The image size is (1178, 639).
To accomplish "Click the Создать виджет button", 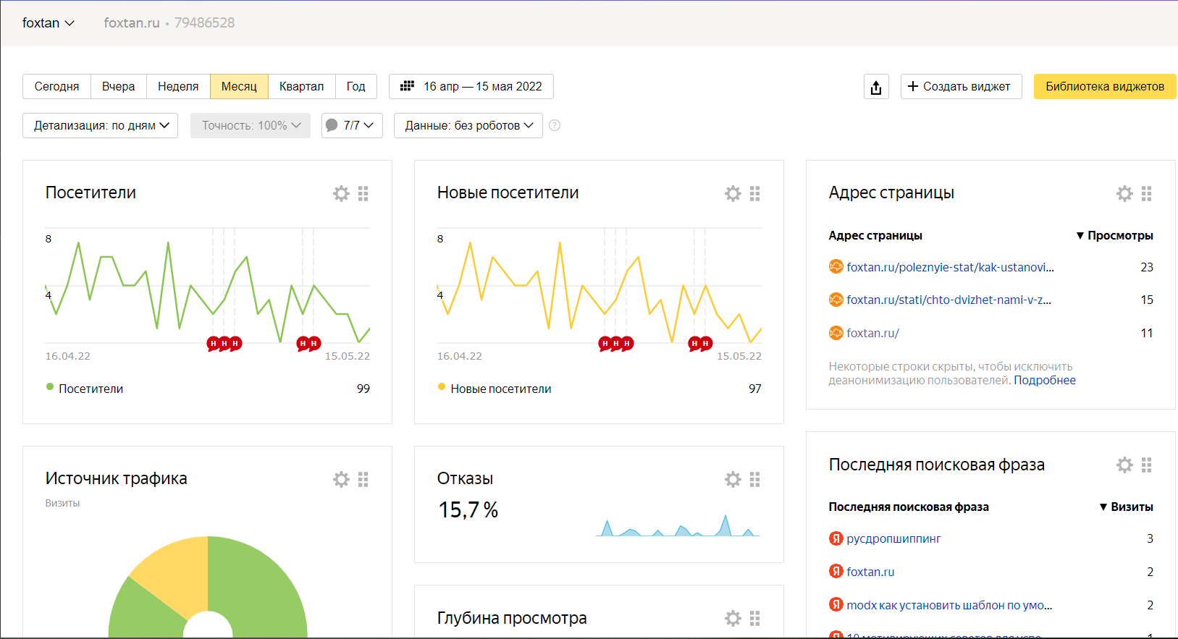I will coord(961,86).
